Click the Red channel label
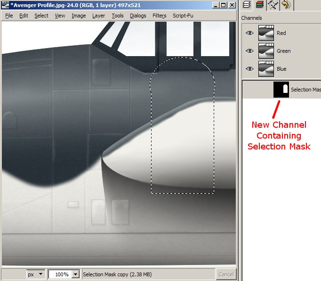 [x=281, y=33]
